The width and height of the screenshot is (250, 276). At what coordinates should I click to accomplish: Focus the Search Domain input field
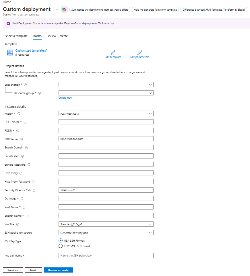pos(106,147)
